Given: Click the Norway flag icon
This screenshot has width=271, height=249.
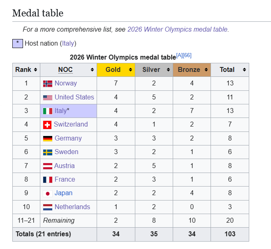Looking at the screenshot, I should pos(48,83).
